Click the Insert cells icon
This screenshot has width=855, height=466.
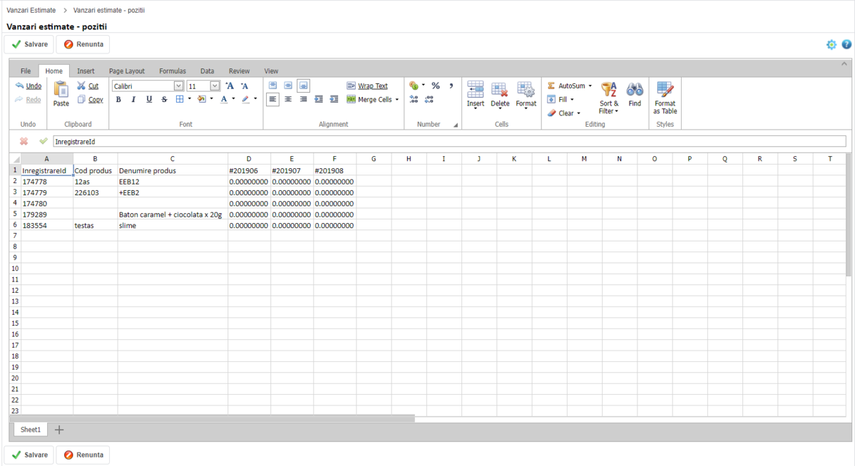(x=475, y=90)
